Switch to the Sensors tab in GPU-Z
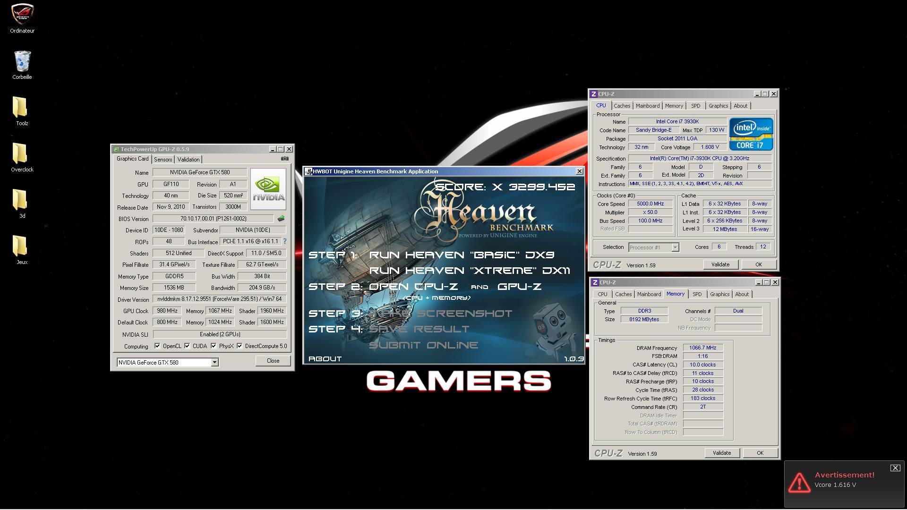The width and height of the screenshot is (907, 510). coord(163,160)
